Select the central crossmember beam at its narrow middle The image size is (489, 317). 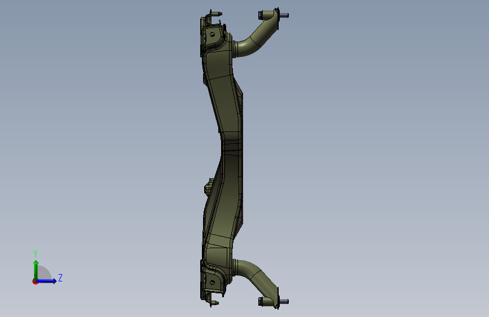[x=232, y=146]
